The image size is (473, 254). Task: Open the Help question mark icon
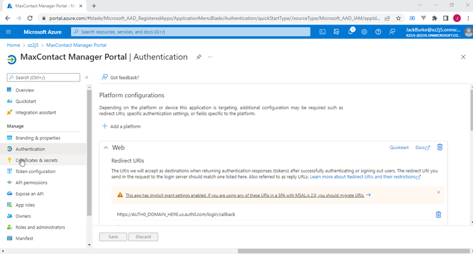(378, 32)
